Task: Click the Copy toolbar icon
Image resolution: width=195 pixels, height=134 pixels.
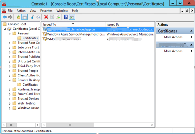Action: coord(38,17)
